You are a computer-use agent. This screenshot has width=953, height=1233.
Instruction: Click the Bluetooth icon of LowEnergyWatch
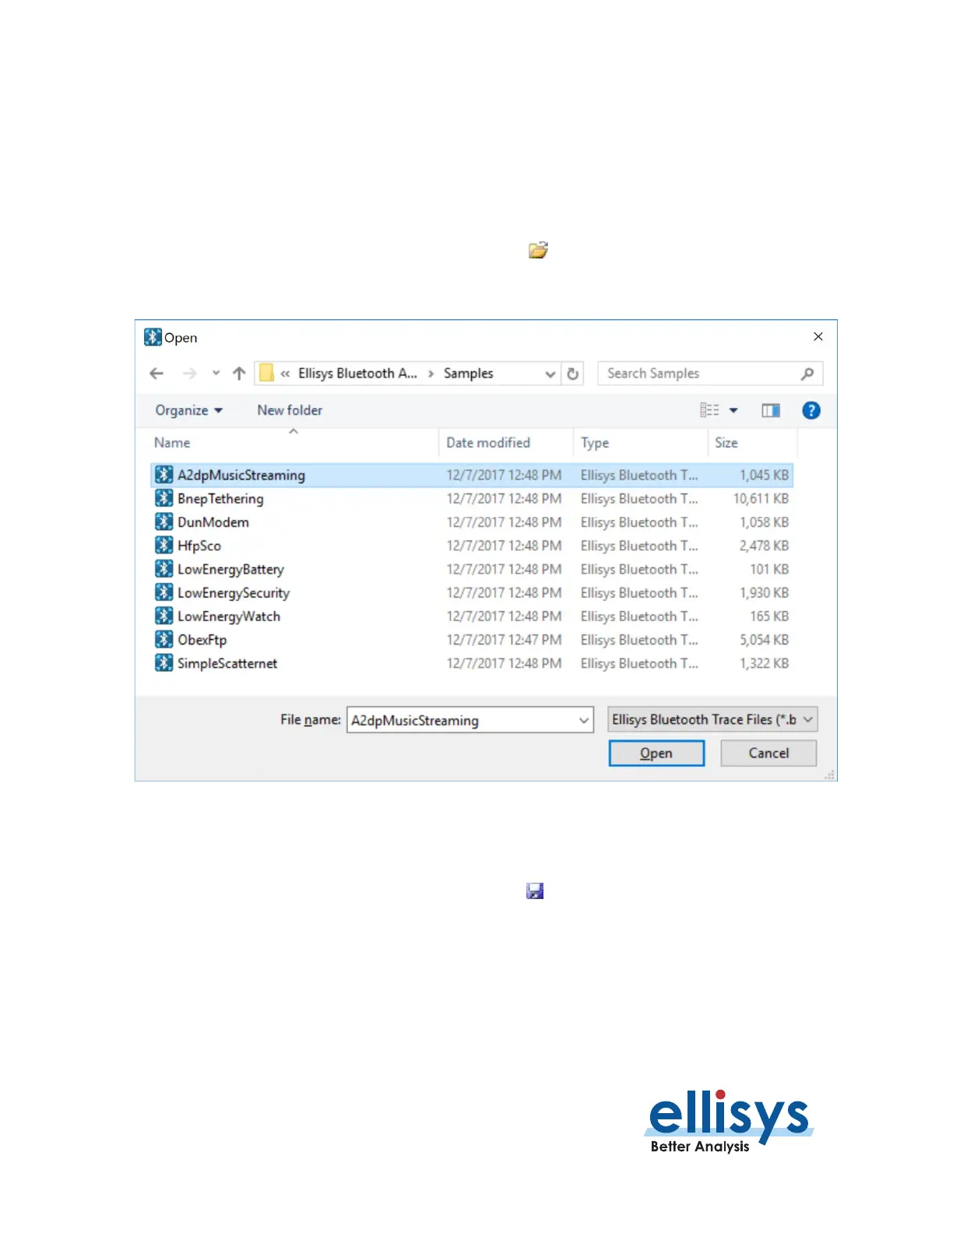click(x=164, y=615)
